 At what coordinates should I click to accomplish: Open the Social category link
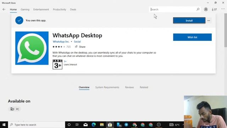click(77, 42)
